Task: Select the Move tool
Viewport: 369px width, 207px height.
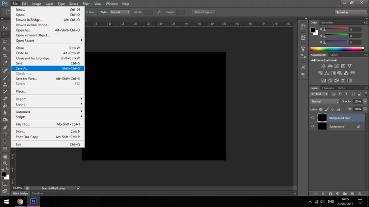Action: (x=5, y=28)
